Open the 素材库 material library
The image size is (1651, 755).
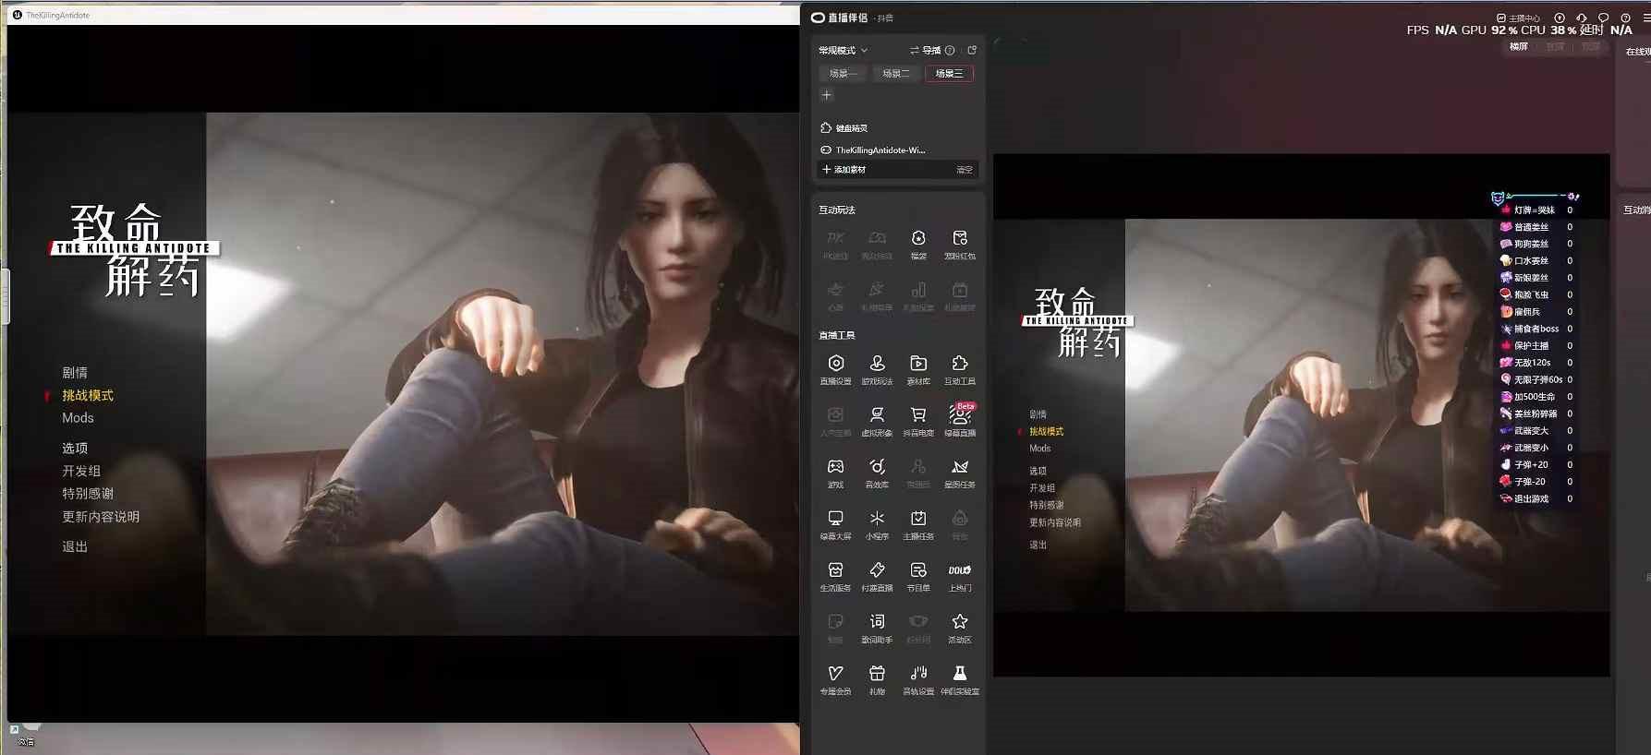pyautogui.click(x=918, y=369)
